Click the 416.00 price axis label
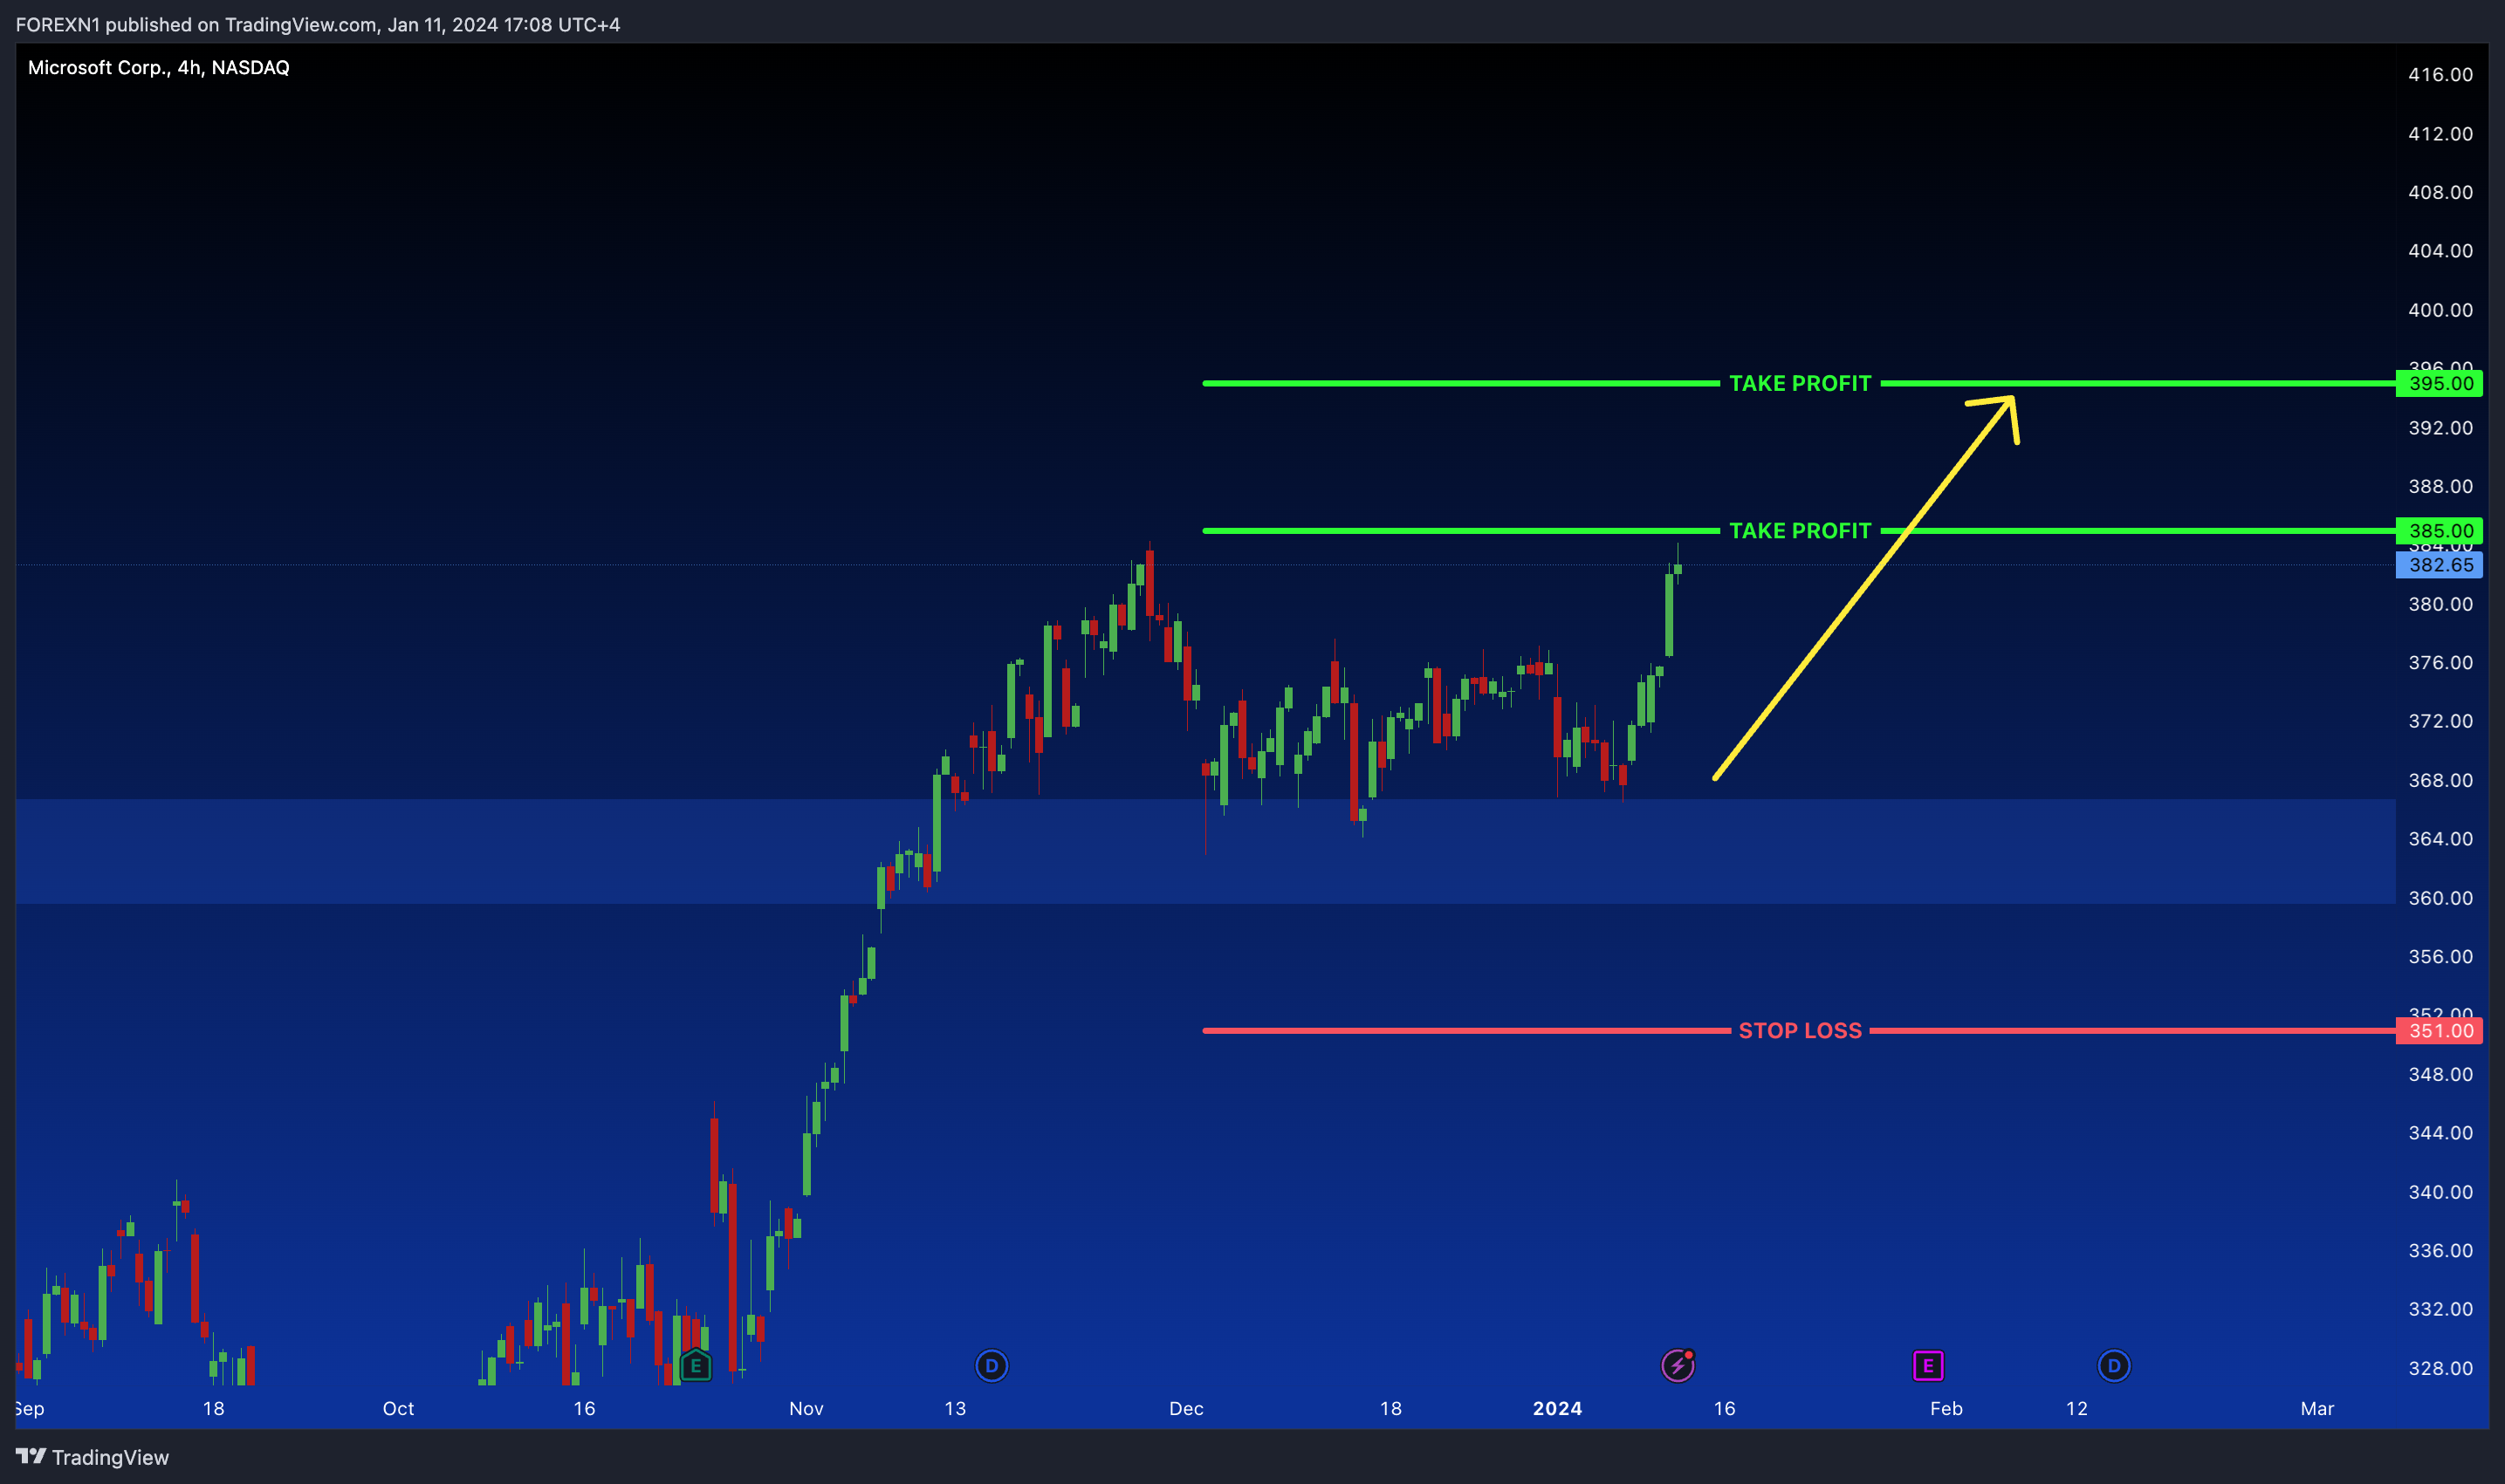2505x1484 pixels. click(2440, 75)
